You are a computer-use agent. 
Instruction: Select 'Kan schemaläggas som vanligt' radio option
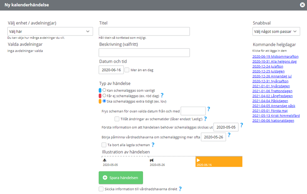[104, 90]
